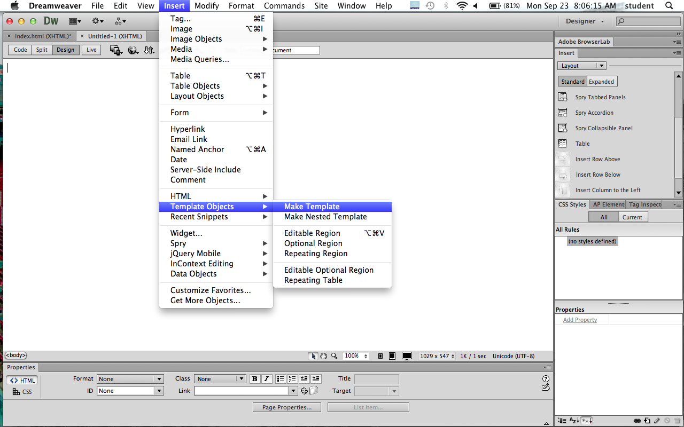The width and height of the screenshot is (684, 427).
Task: Toggle Italic formatting button
Action: (x=267, y=379)
